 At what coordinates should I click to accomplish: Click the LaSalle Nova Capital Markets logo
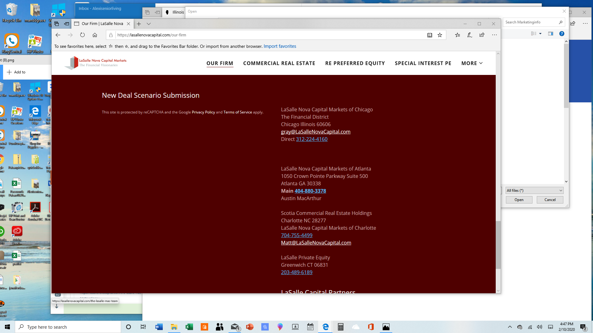click(95, 63)
